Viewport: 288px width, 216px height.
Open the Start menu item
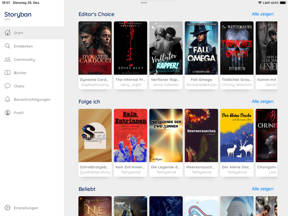(32, 33)
